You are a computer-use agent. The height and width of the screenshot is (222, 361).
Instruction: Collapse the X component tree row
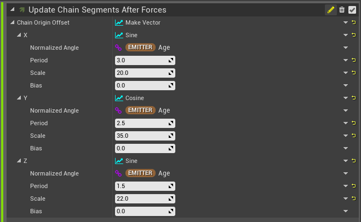tap(19, 35)
